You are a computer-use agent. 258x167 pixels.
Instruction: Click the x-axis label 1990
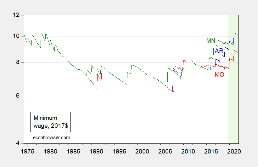click(x=96, y=151)
